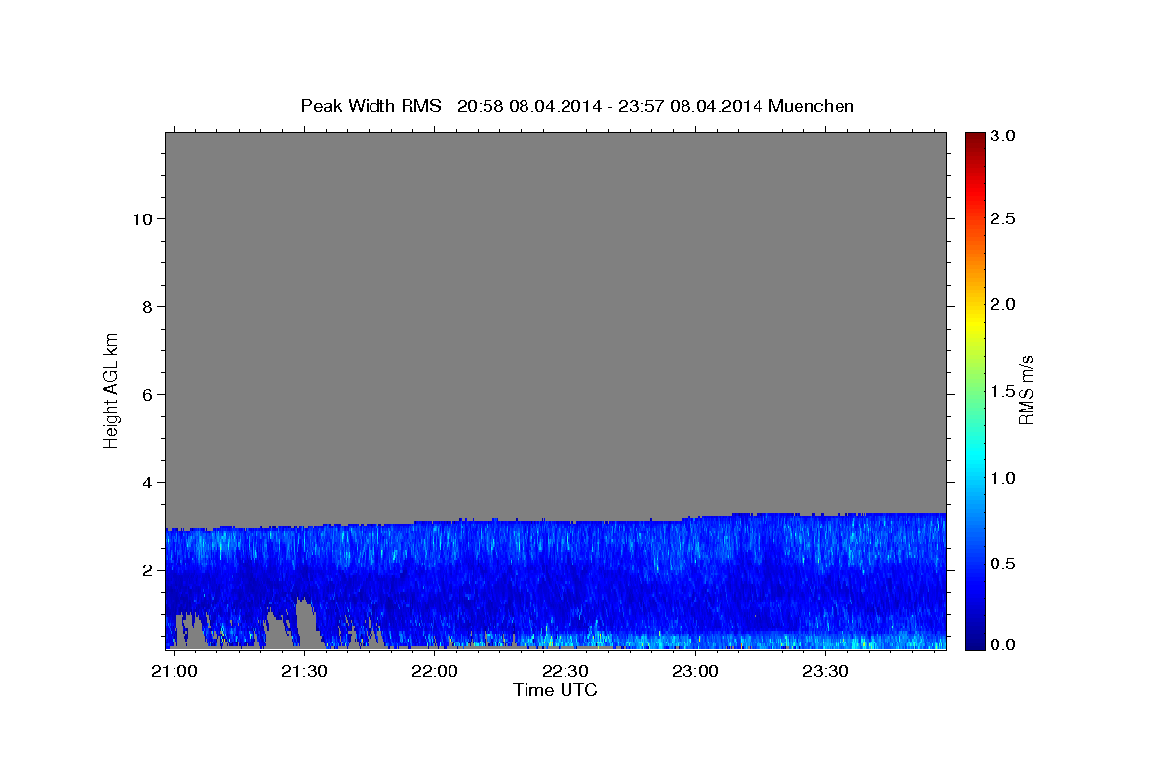Click the height tick label 8
The width and height of the screenshot is (1170, 780).
[148, 307]
